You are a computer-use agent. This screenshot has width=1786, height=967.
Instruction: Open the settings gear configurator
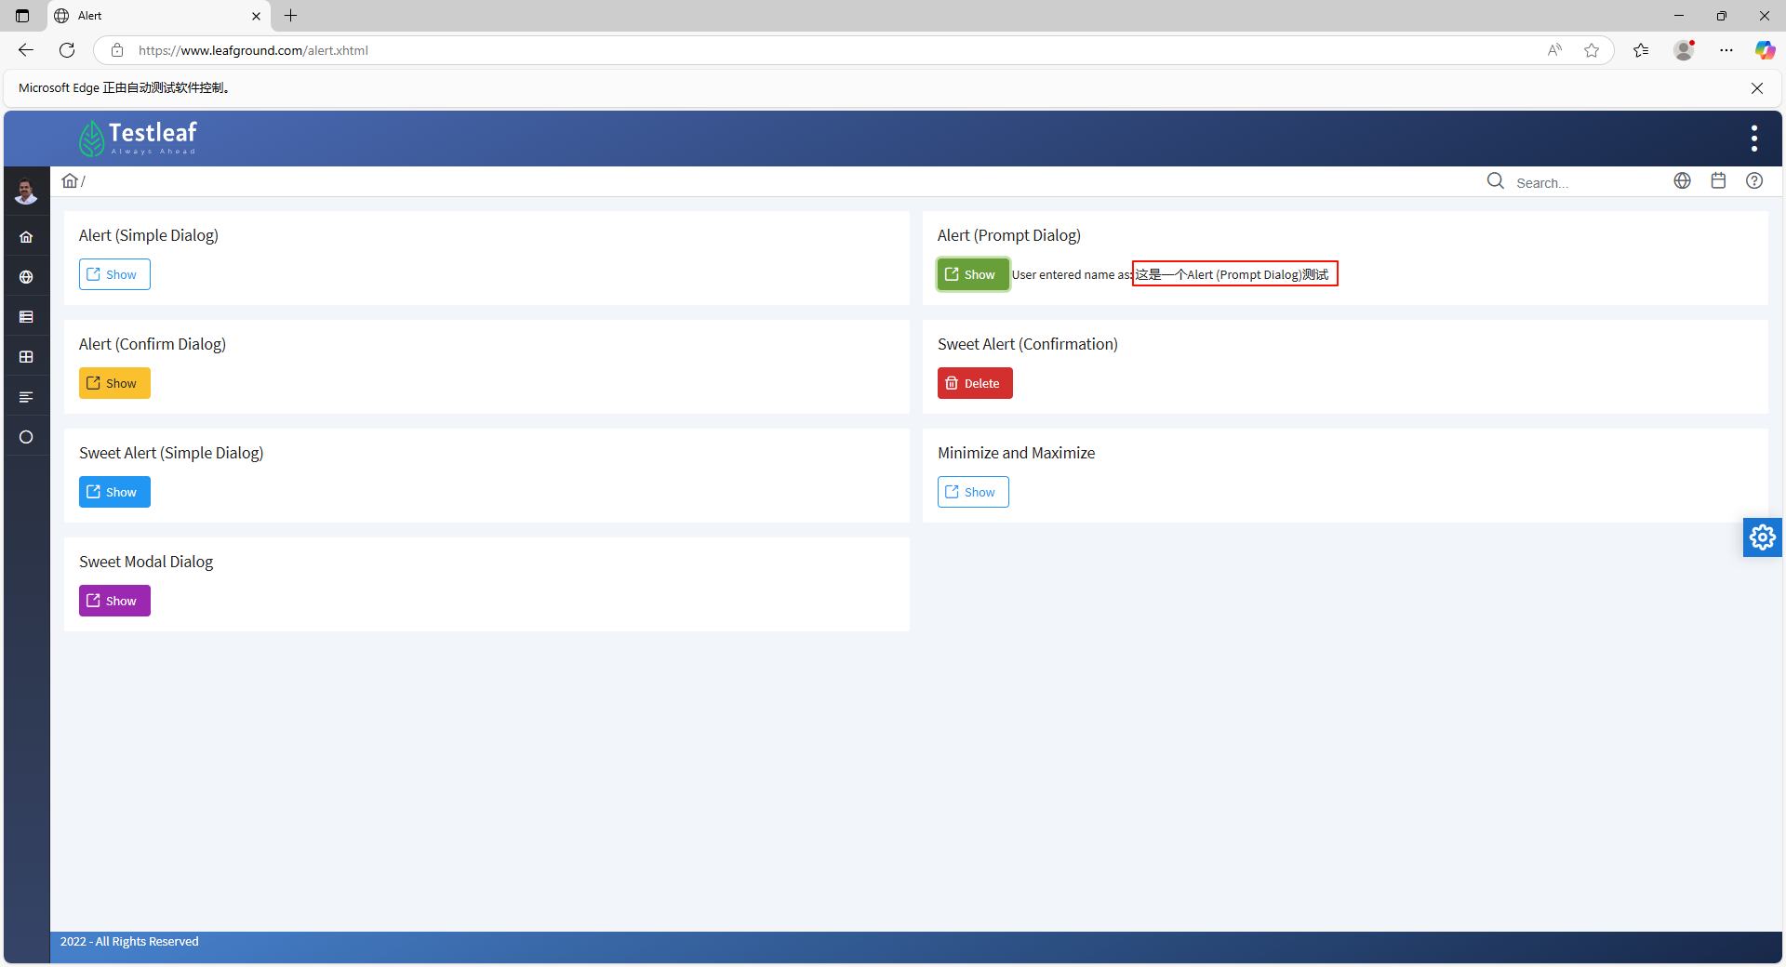click(1763, 537)
